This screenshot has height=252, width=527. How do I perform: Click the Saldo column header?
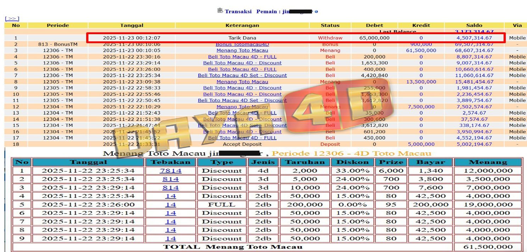tap(474, 26)
